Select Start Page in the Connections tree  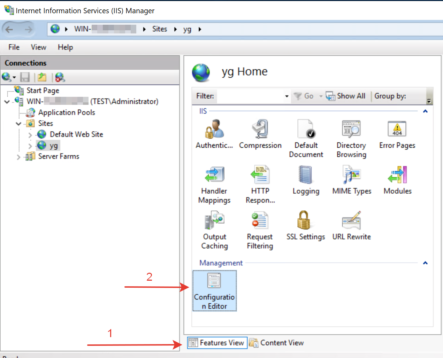43,91
